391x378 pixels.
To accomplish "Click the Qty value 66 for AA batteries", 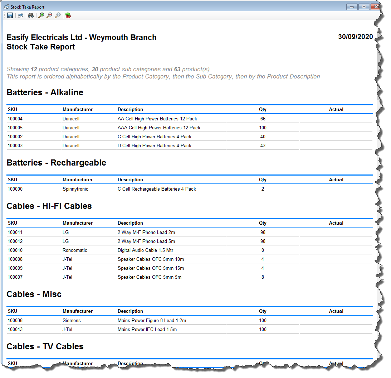I will 263,119.
